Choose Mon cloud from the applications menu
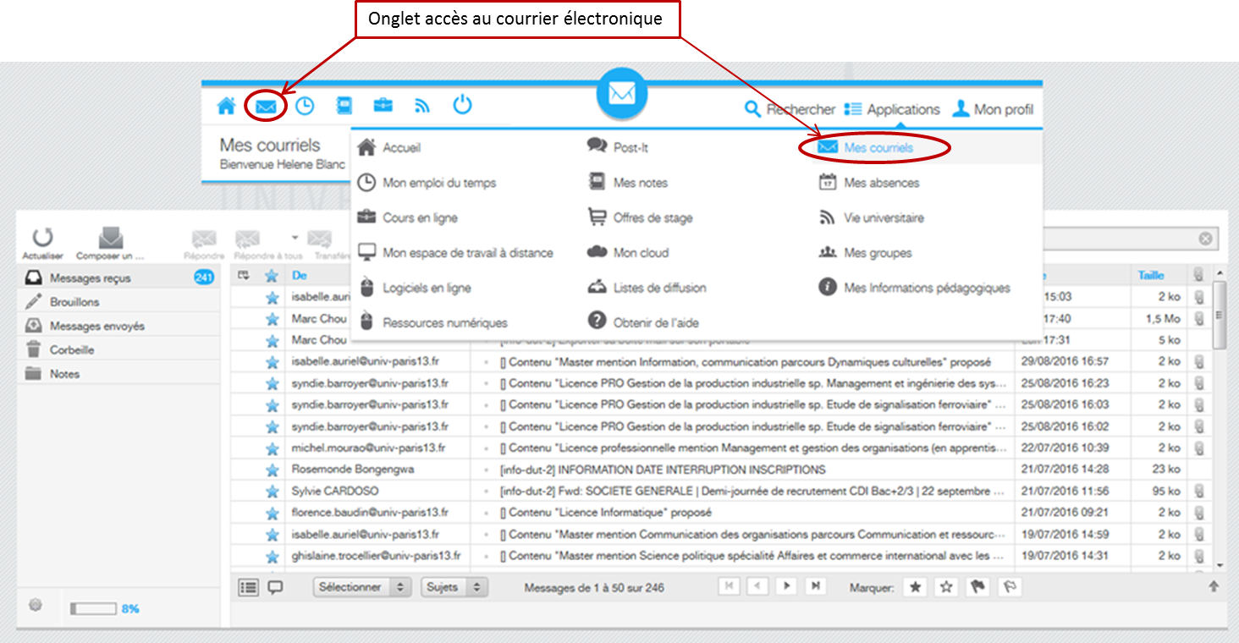Viewport: 1239px width, 643px height. tap(641, 253)
